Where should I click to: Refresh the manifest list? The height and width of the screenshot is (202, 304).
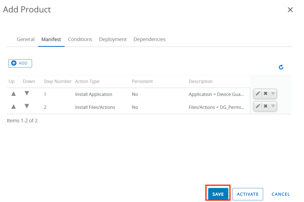[281, 67]
